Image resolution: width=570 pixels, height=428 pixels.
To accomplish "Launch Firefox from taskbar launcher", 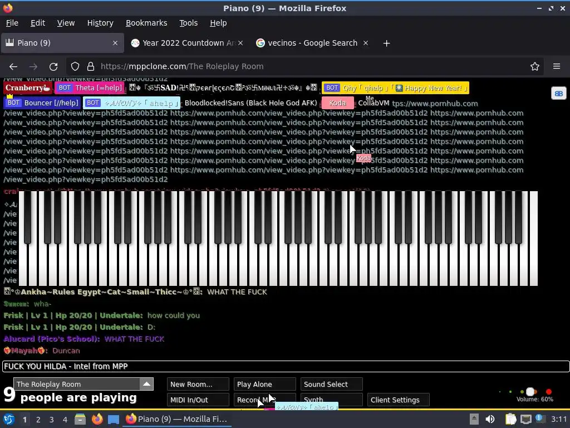I will point(97,419).
